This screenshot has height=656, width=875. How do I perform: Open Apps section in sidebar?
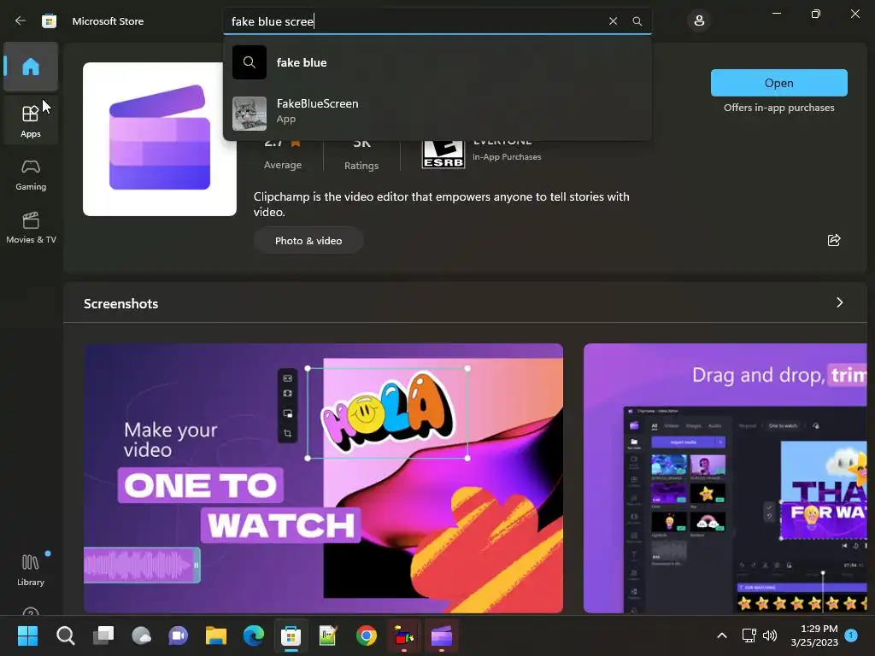[31, 121]
